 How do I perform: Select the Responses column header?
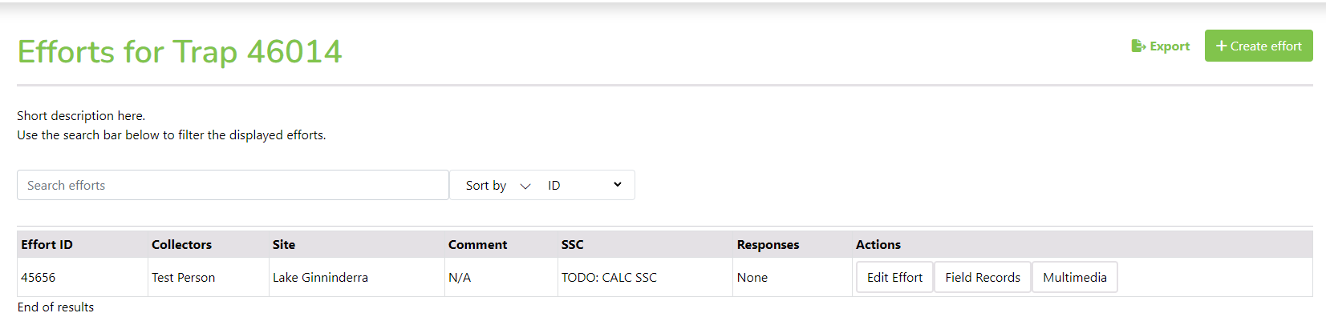click(x=768, y=245)
